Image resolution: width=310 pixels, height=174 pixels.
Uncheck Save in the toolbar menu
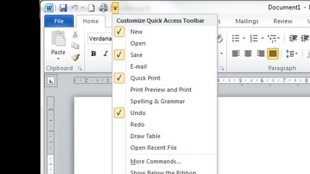(x=165, y=55)
